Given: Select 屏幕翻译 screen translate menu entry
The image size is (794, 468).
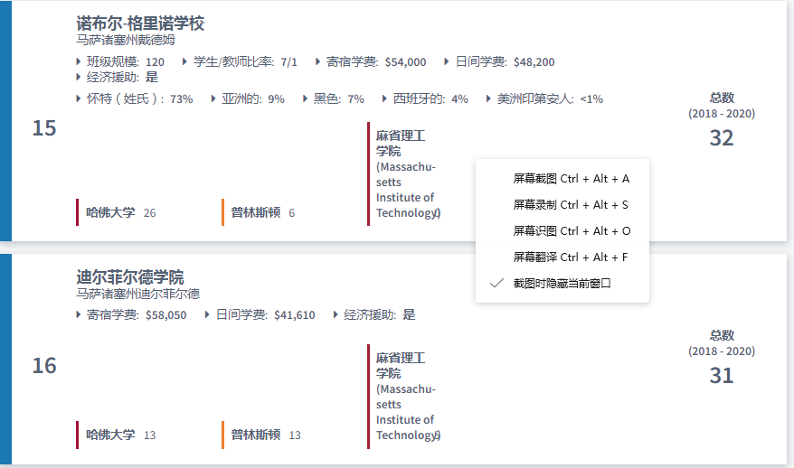Looking at the screenshot, I should pos(570,257).
